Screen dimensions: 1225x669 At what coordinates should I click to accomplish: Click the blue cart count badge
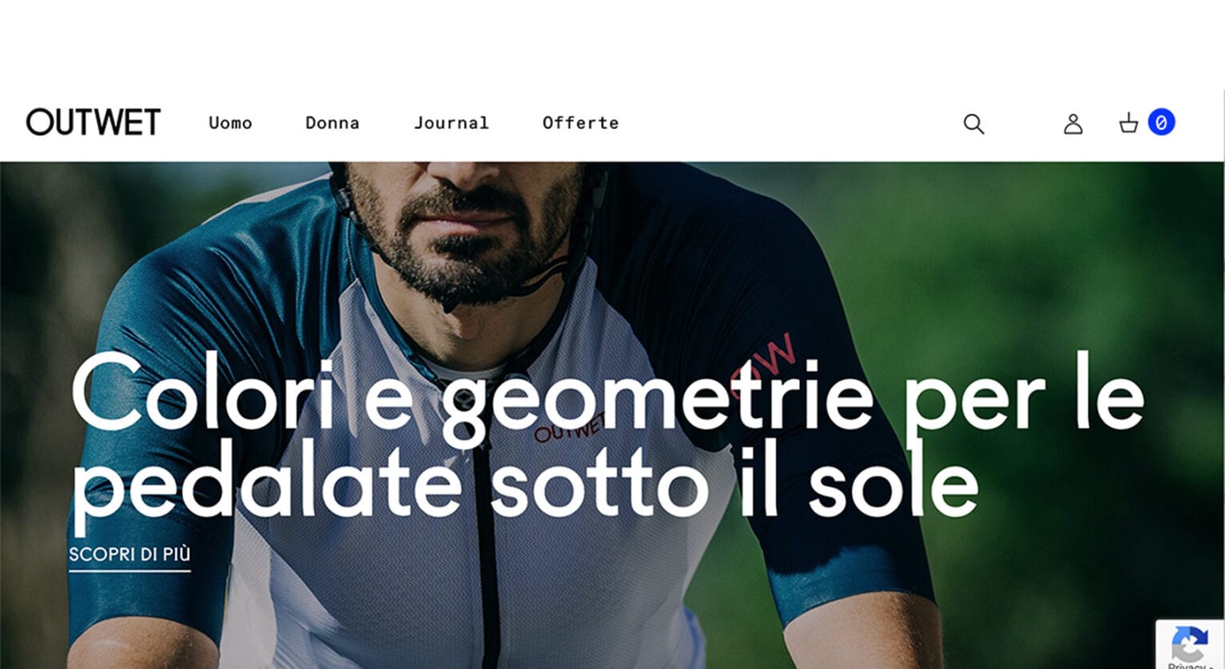tap(1161, 122)
